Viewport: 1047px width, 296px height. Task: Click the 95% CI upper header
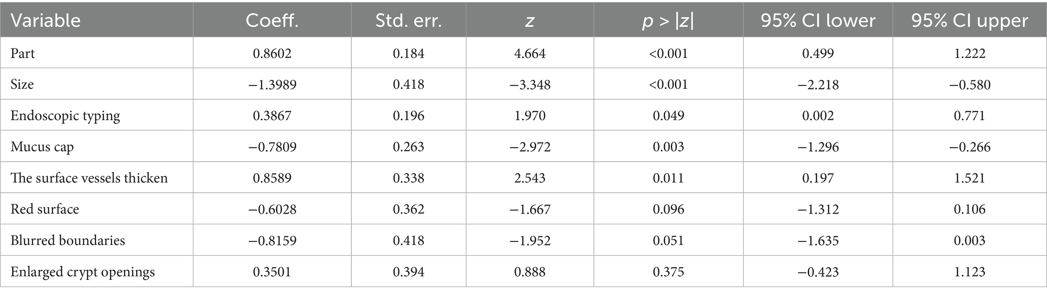(x=970, y=21)
